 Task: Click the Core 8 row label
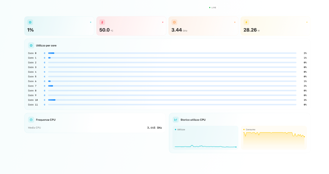[32, 91]
